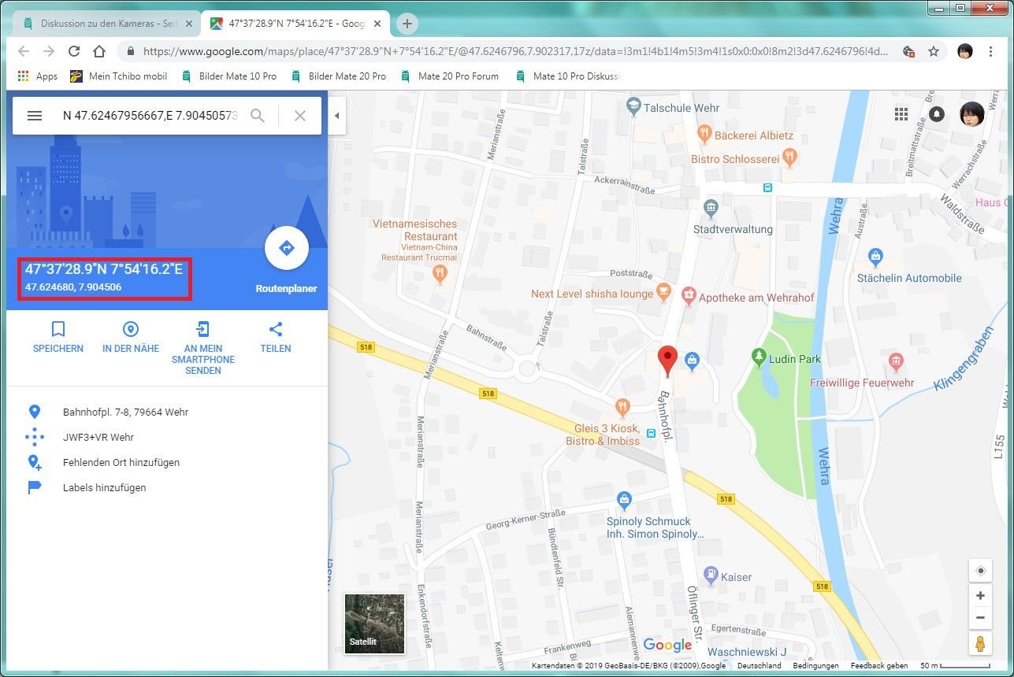
Task: Click Bäckerei Albietz marker
Action: pos(704,132)
